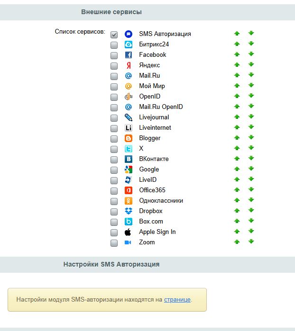Click the Google service icon
The height and width of the screenshot is (331, 295).
coord(128,170)
